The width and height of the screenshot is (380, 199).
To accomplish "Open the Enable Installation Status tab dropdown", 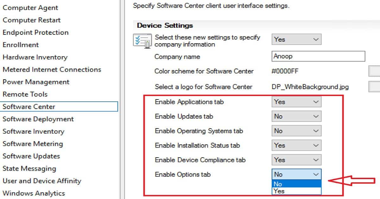I will (296, 145).
